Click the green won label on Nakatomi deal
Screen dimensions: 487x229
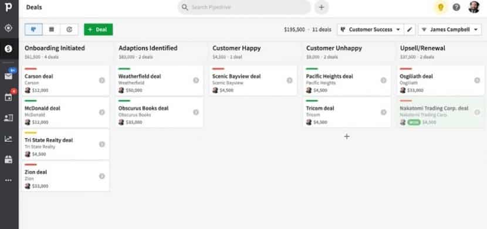point(414,122)
